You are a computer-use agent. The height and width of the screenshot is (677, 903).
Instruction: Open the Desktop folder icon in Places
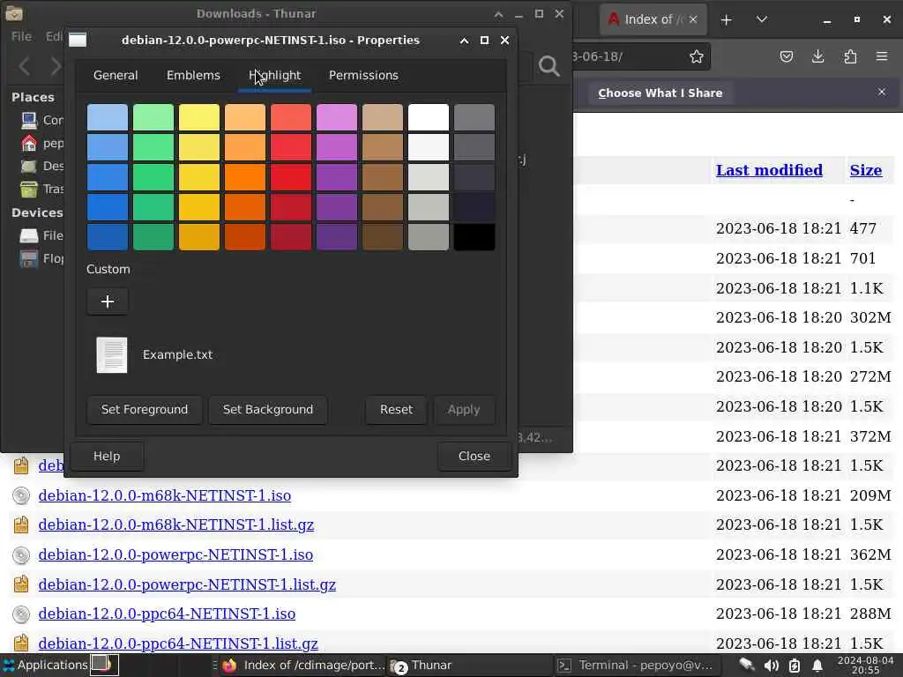coord(29,167)
